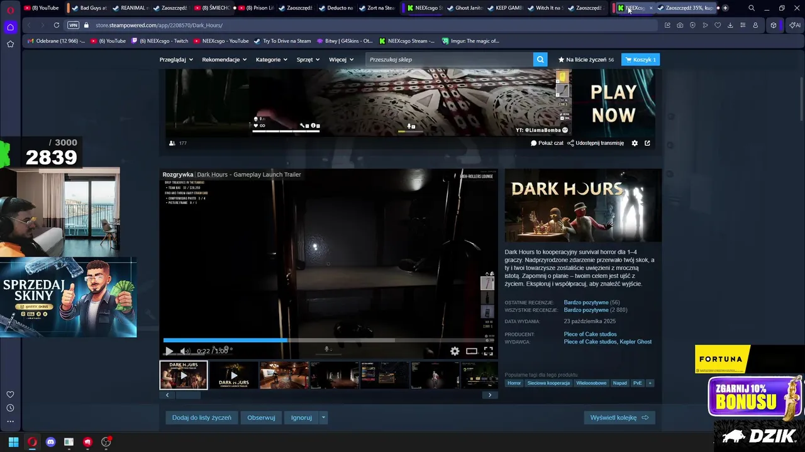The height and width of the screenshot is (452, 805).
Task: Open the Horror tag
Action: click(x=514, y=383)
